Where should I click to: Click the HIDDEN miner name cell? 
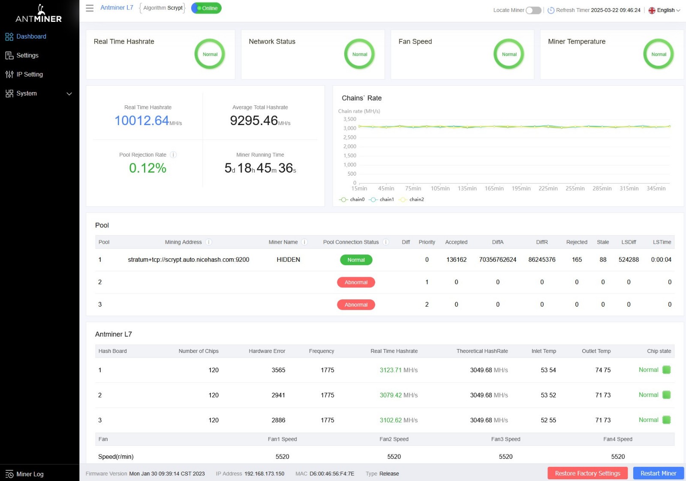pos(288,260)
